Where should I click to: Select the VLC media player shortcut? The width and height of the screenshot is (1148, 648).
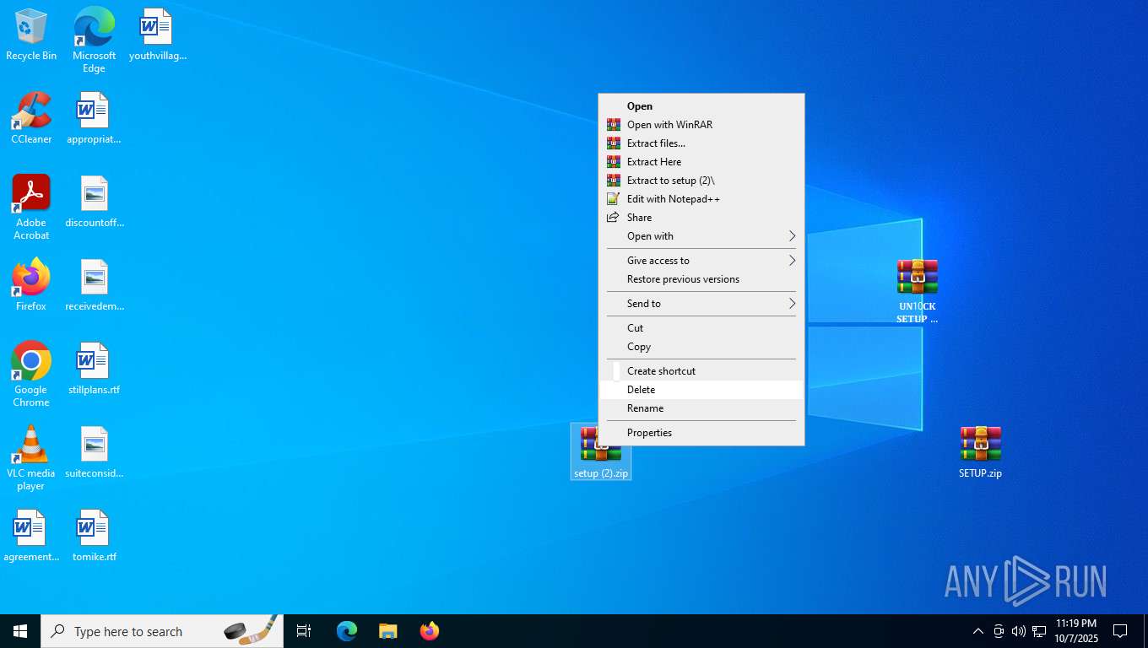coord(31,458)
